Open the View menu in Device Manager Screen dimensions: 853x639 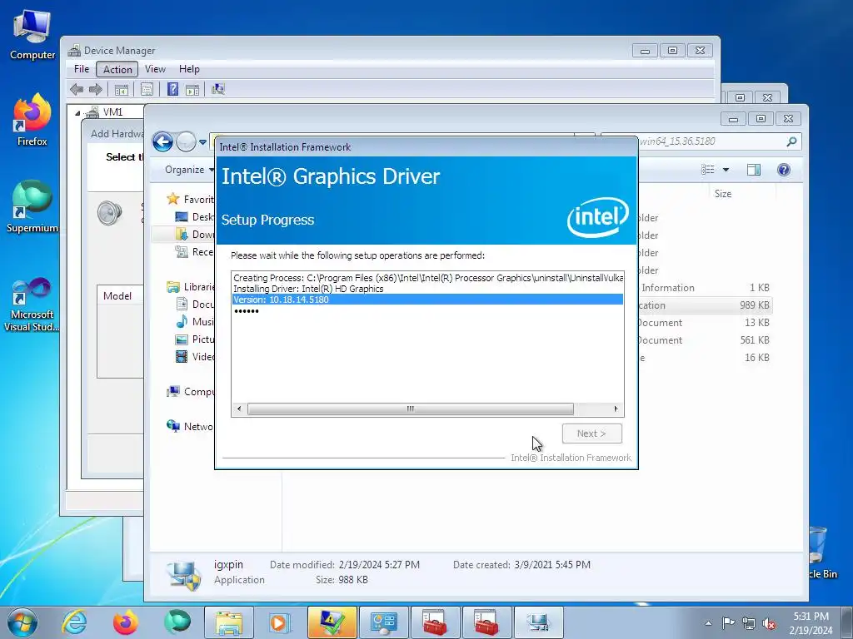(155, 69)
